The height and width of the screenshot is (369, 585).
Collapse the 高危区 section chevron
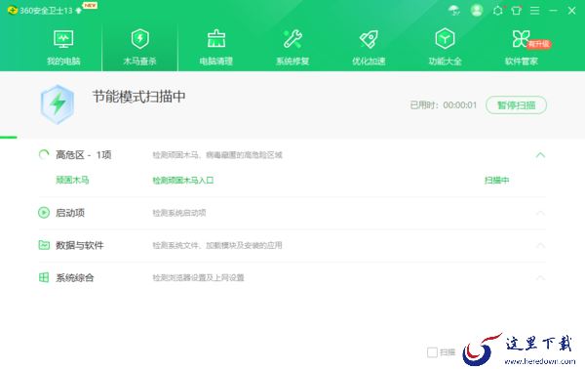[540, 155]
